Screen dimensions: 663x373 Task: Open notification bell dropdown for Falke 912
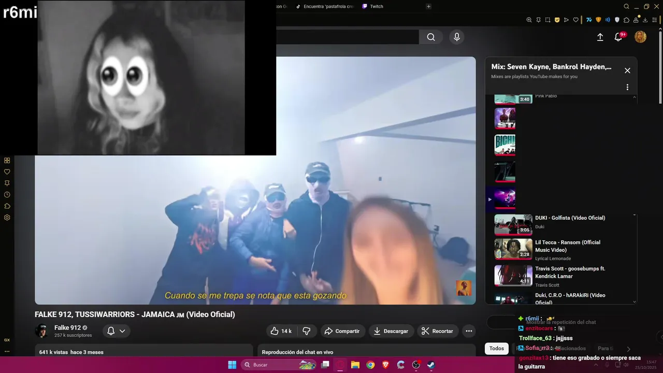116,331
